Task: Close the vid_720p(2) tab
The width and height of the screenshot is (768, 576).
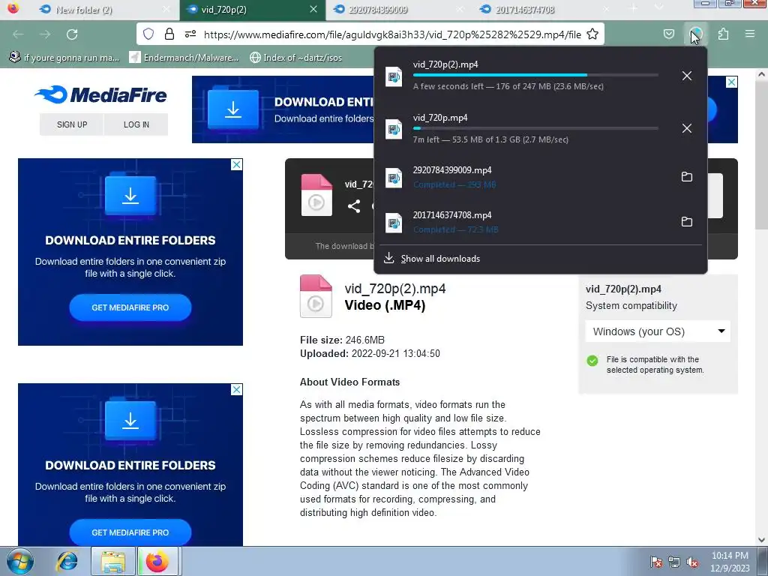Action: pos(313,9)
